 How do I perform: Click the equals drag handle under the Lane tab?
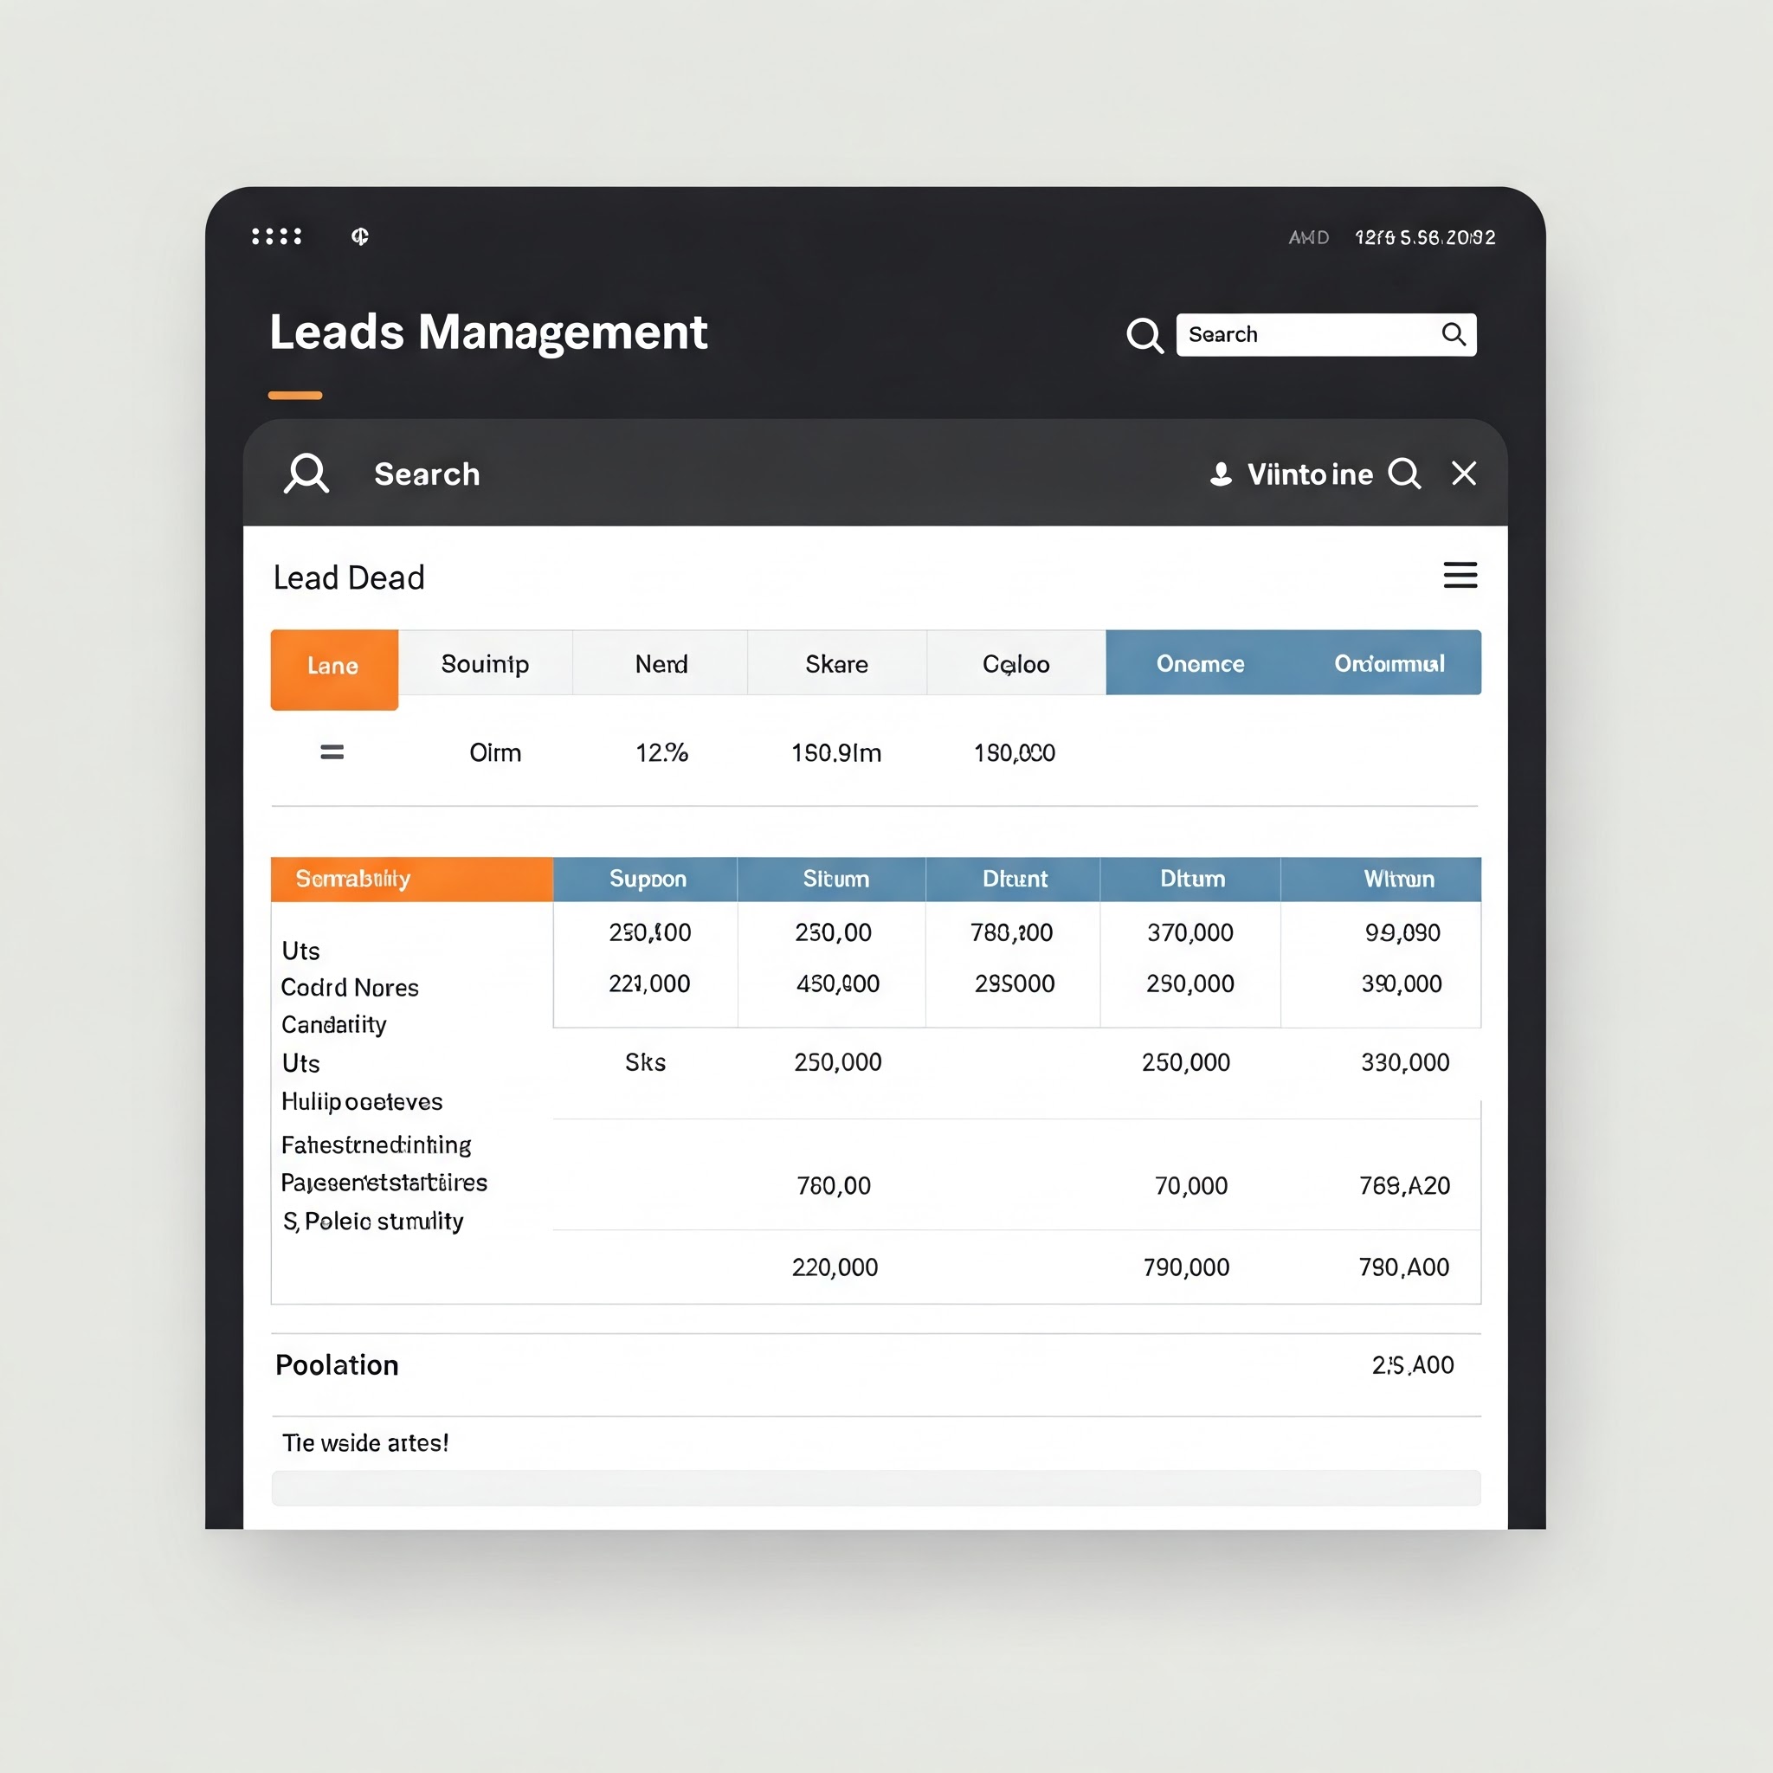coord(332,752)
